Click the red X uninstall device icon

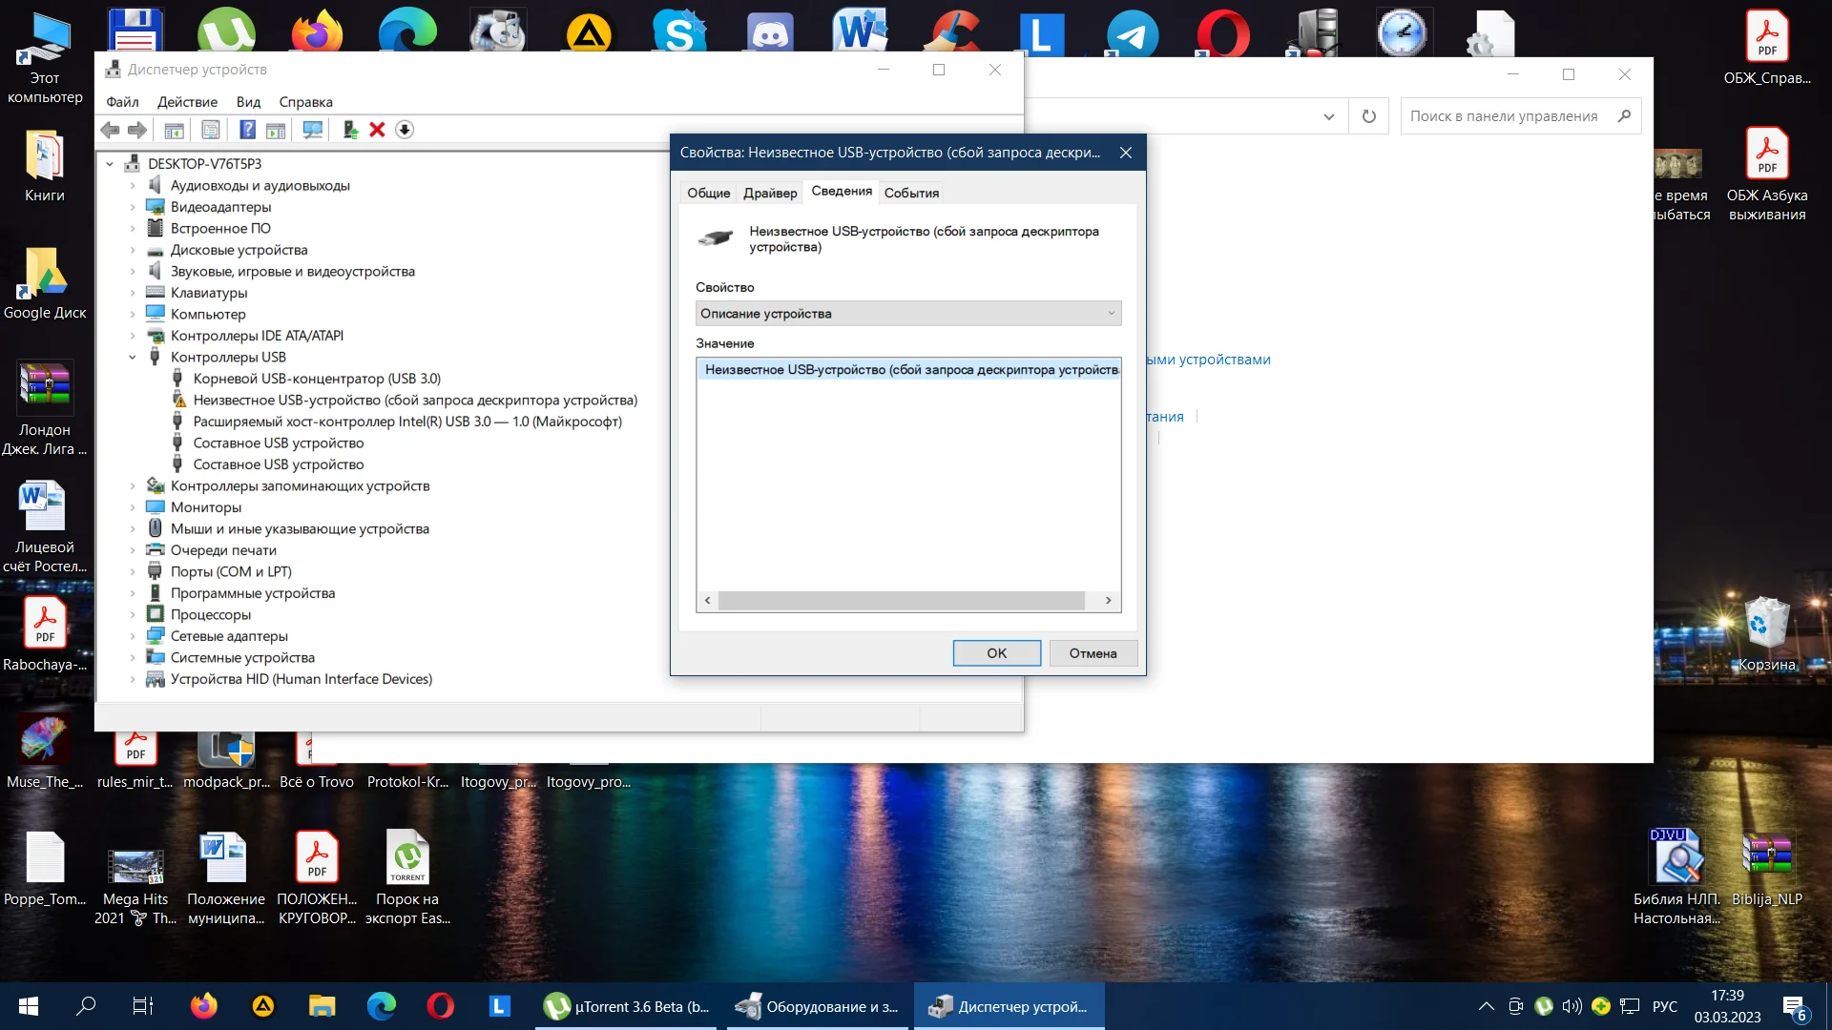coord(377,130)
